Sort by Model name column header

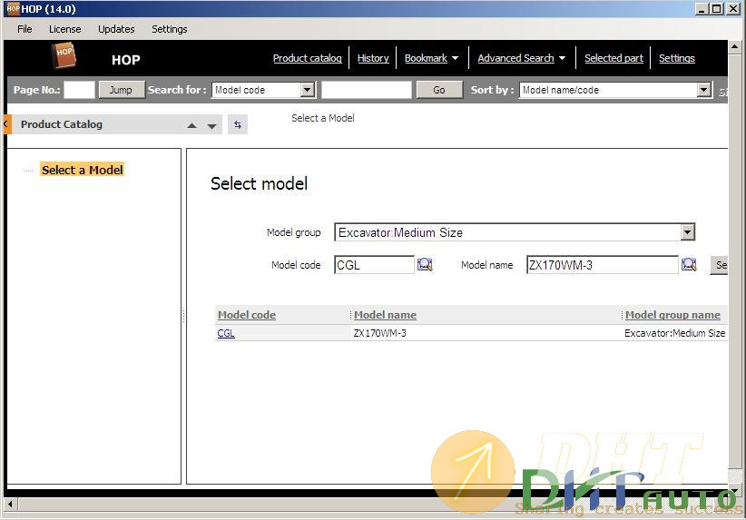[x=385, y=315]
